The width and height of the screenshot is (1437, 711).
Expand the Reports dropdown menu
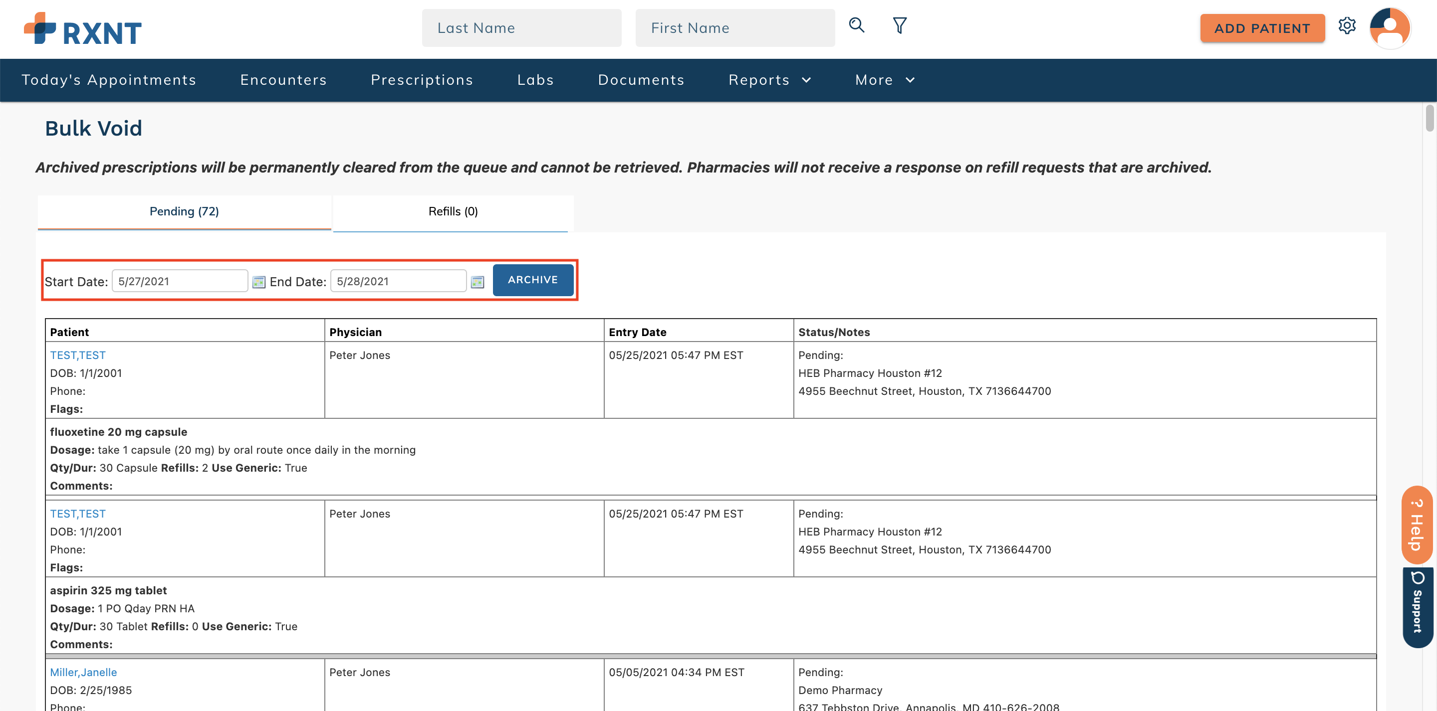point(770,80)
